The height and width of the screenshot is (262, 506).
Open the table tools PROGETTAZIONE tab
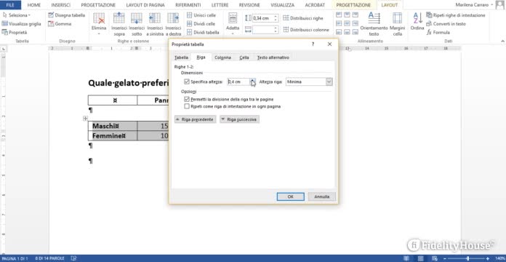pyautogui.click(x=353, y=5)
